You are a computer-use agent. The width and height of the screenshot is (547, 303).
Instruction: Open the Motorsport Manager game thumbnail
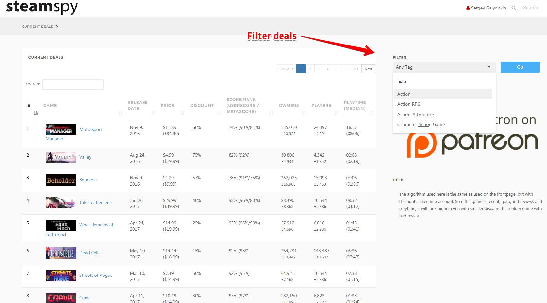pyautogui.click(x=61, y=130)
